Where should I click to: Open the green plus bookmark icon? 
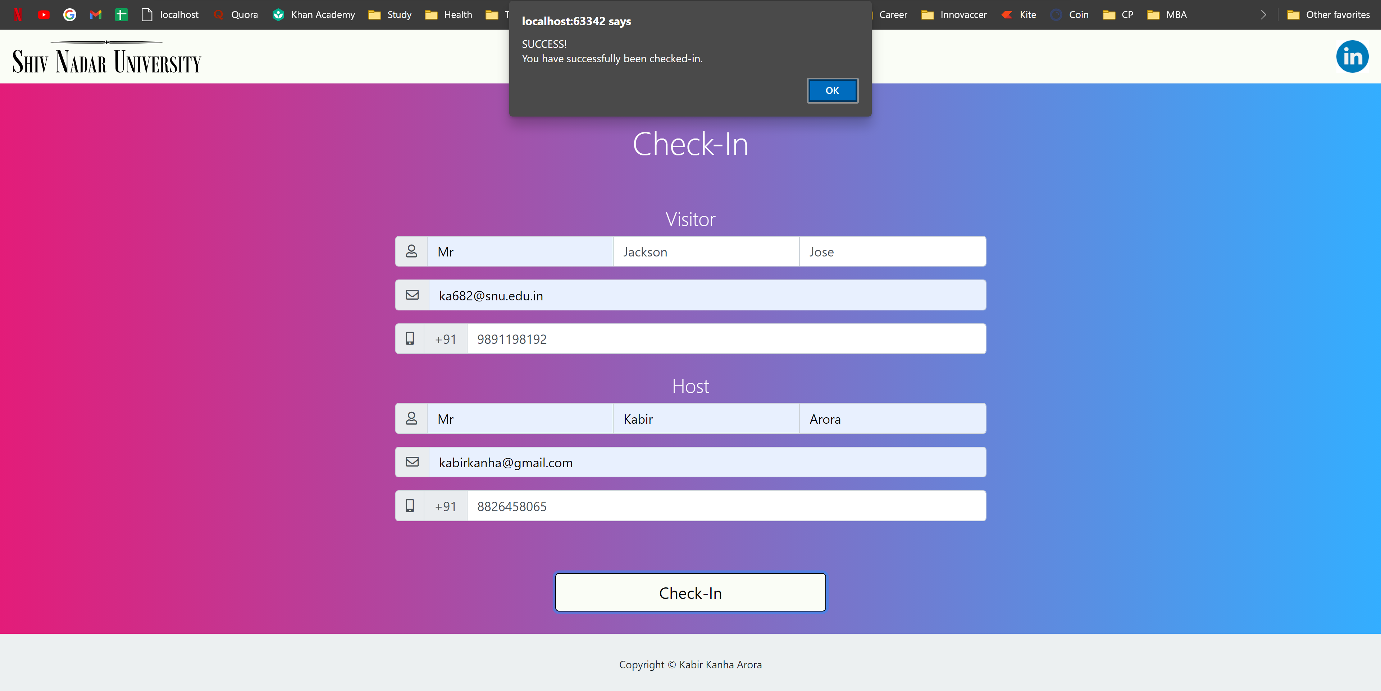click(x=121, y=14)
